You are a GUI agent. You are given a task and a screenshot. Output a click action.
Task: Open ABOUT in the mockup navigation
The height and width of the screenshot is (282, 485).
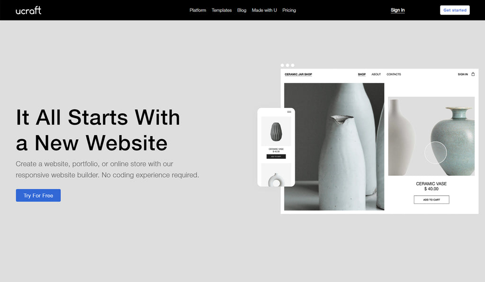click(x=376, y=74)
